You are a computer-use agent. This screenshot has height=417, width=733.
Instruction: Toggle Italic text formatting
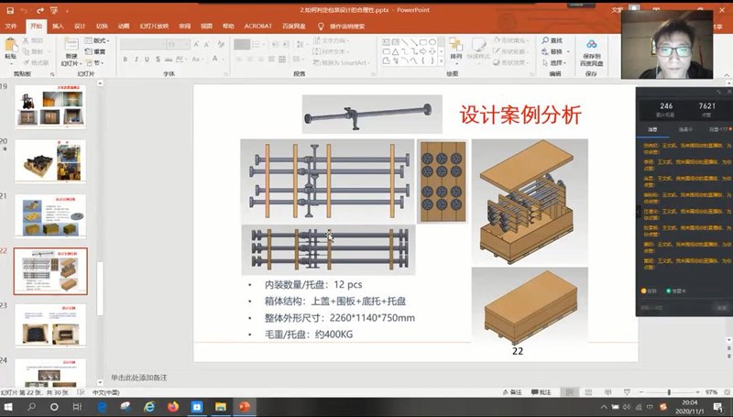click(137, 60)
